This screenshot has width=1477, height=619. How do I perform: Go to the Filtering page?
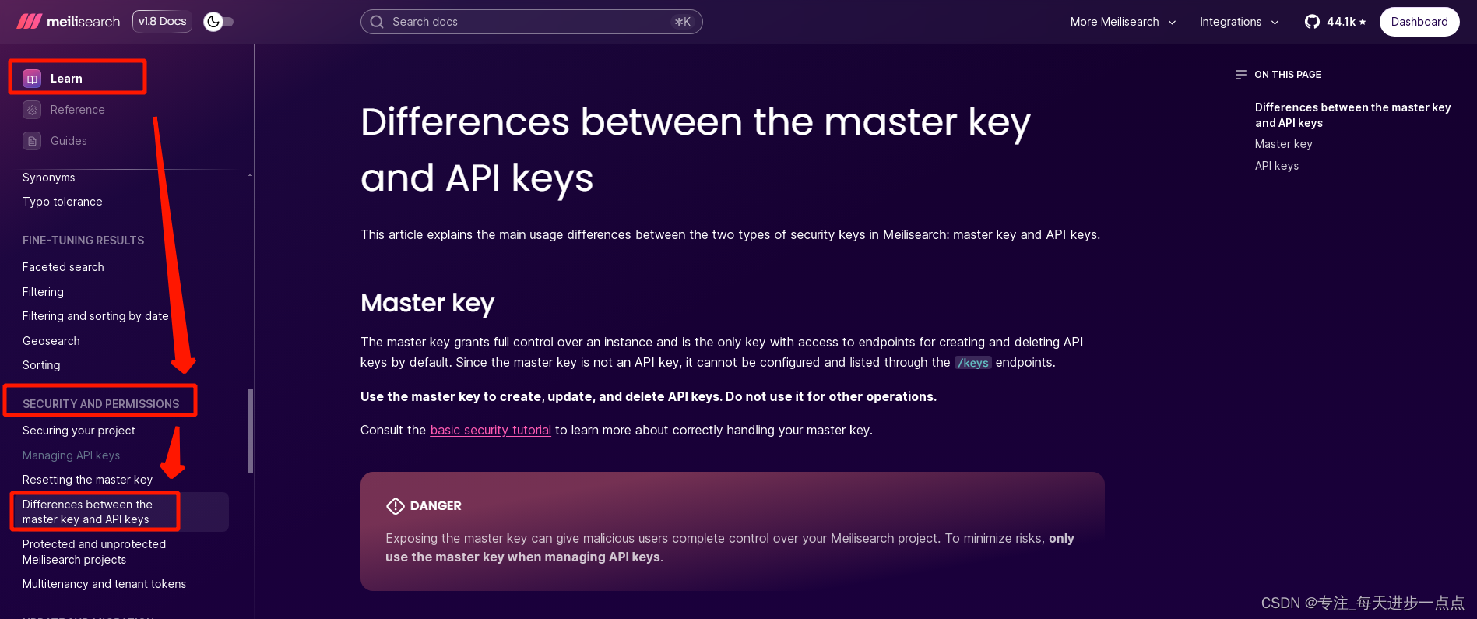43,292
